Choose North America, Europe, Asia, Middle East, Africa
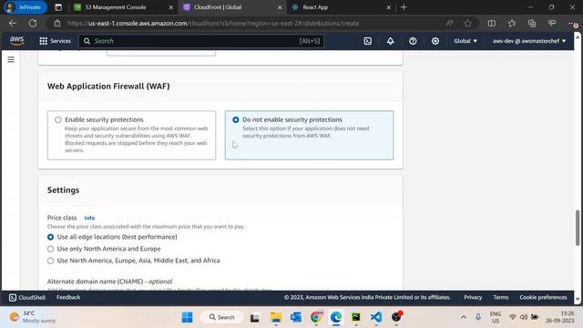The height and width of the screenshot is (328, 583). (x=51, y=261)
